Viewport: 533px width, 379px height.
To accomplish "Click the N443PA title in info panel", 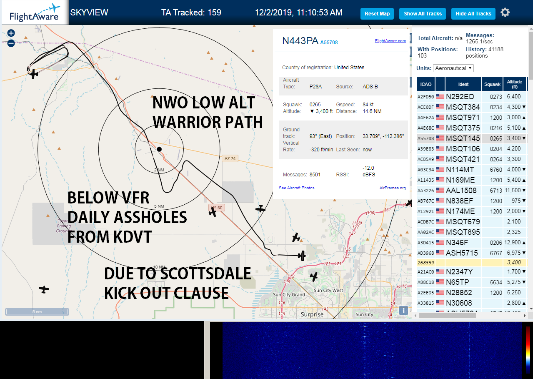I will [x=300, y=40].
